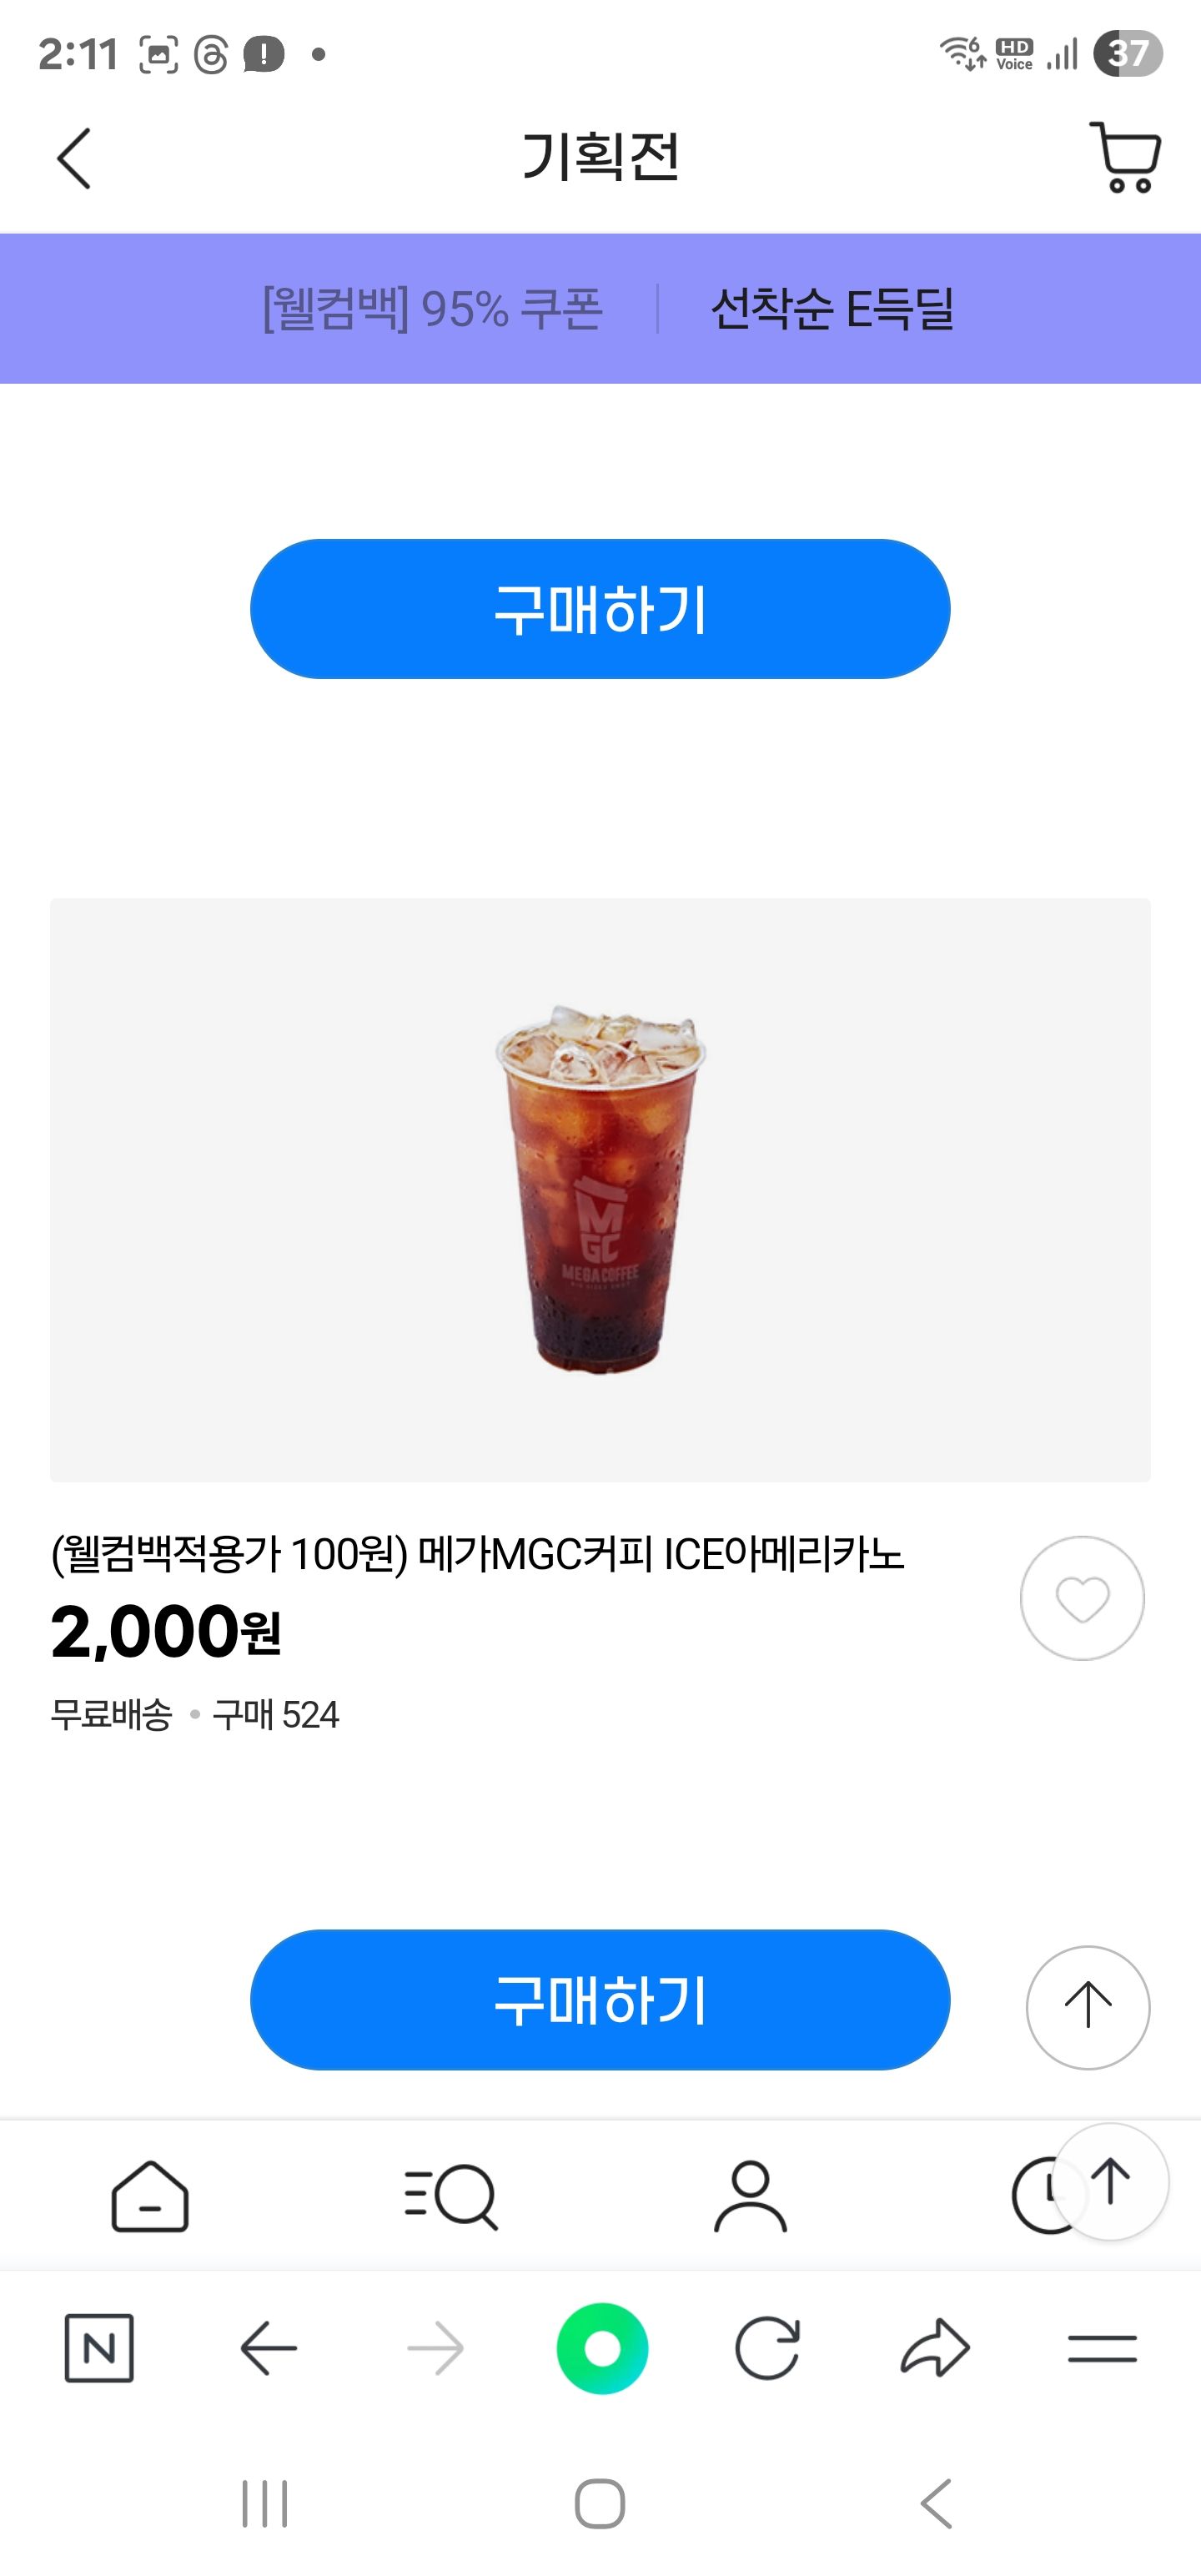Open the shopping cart
This screenshot has width=1201, height=2576.
(x=1125, y=157)
